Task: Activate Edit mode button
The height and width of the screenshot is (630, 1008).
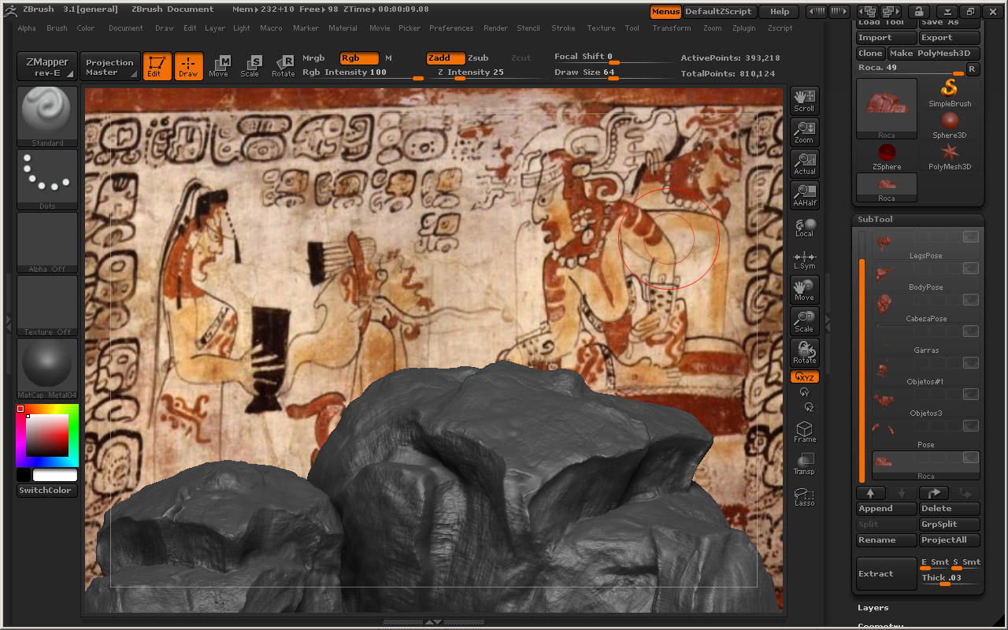Action: coord(157,66)
